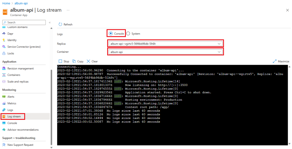Select the System logs radio button
Screen dimensions: 292x149
(128, 34)
